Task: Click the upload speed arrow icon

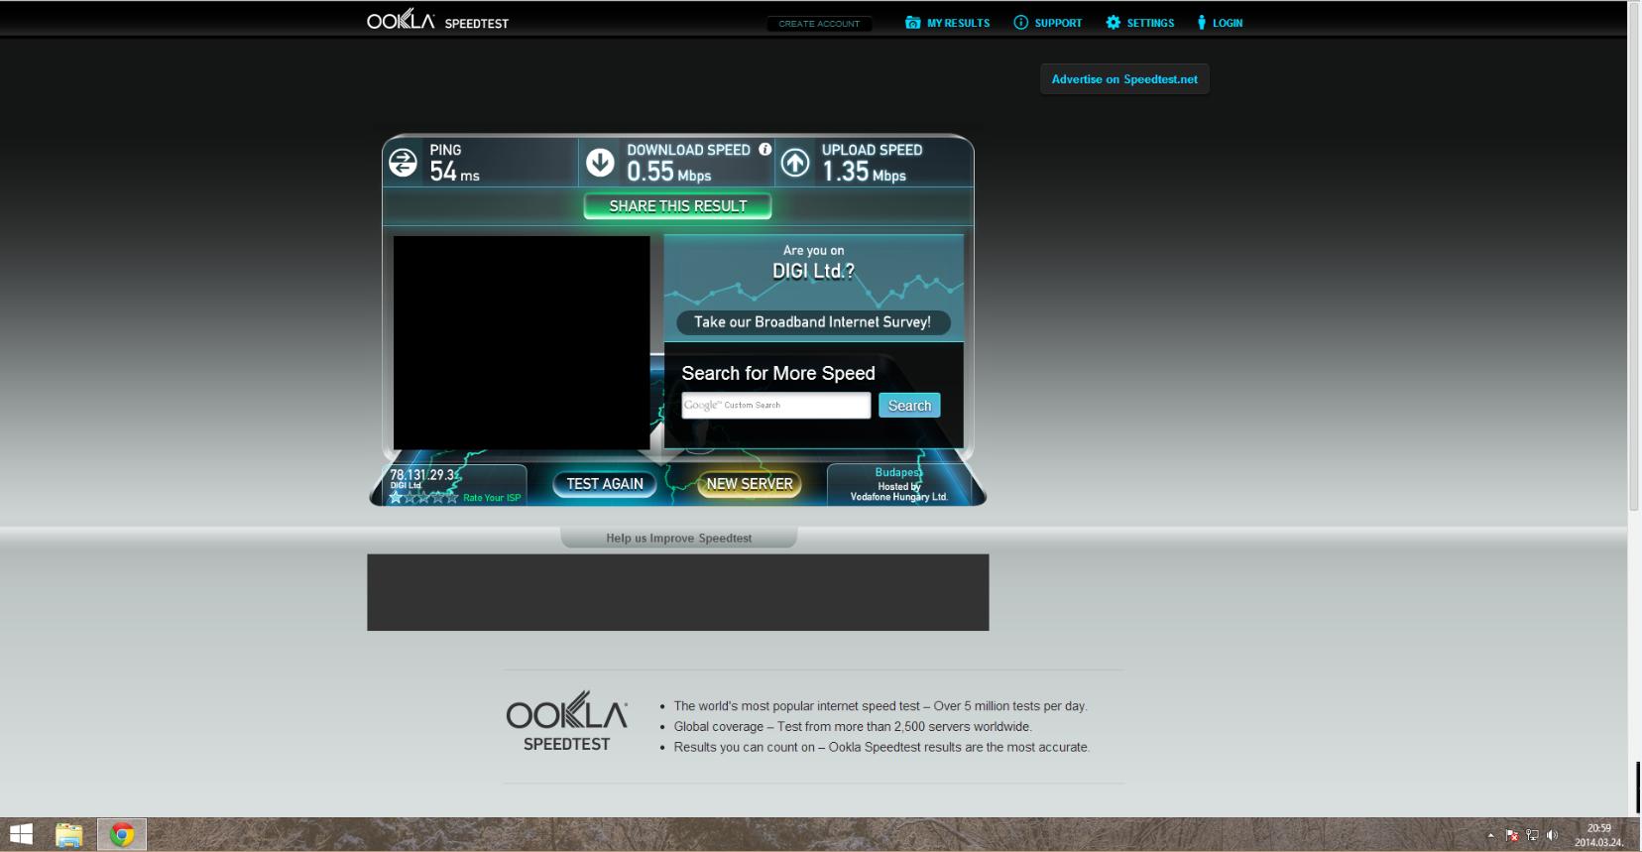Action: pos(795,163)
